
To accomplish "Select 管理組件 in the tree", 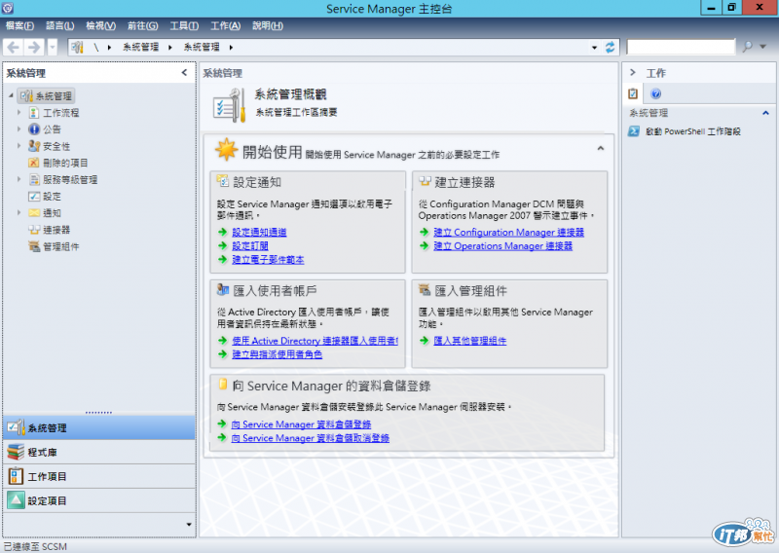I will pos(60,246).
